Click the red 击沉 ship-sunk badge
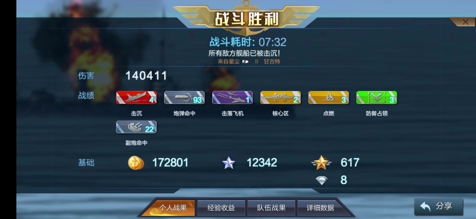This screenshot has height=219, width=476. click(x=136, y=98)
